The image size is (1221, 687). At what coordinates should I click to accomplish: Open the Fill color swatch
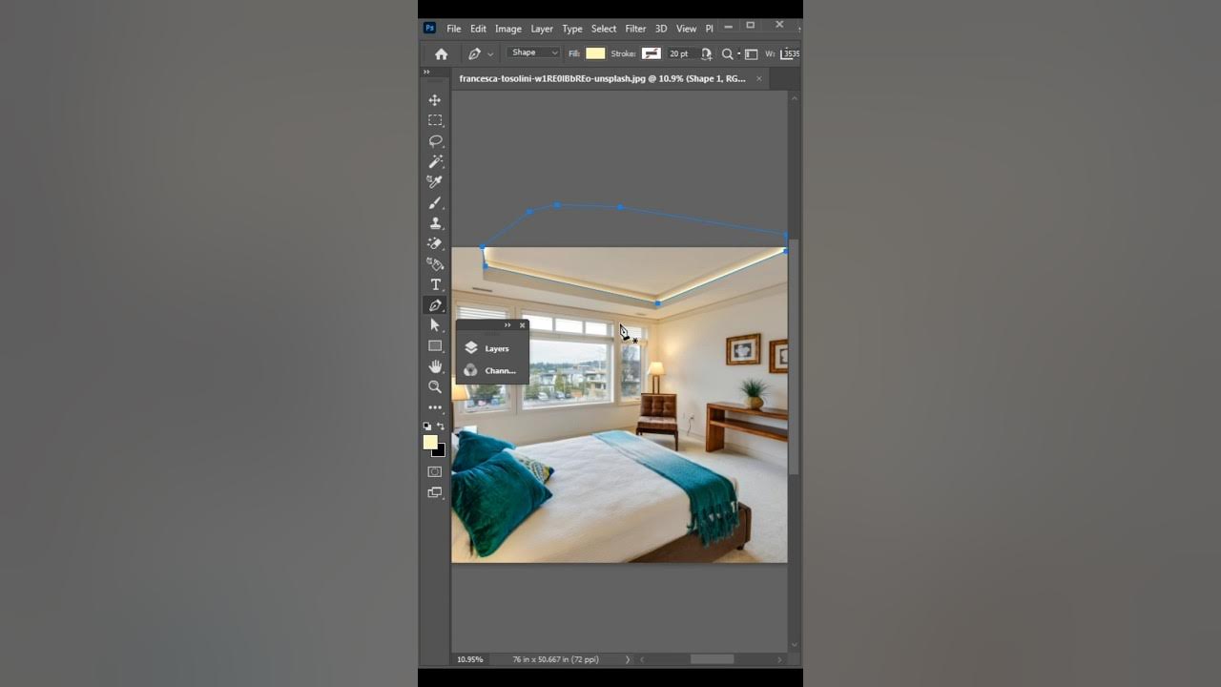click(x=595, y=53)
